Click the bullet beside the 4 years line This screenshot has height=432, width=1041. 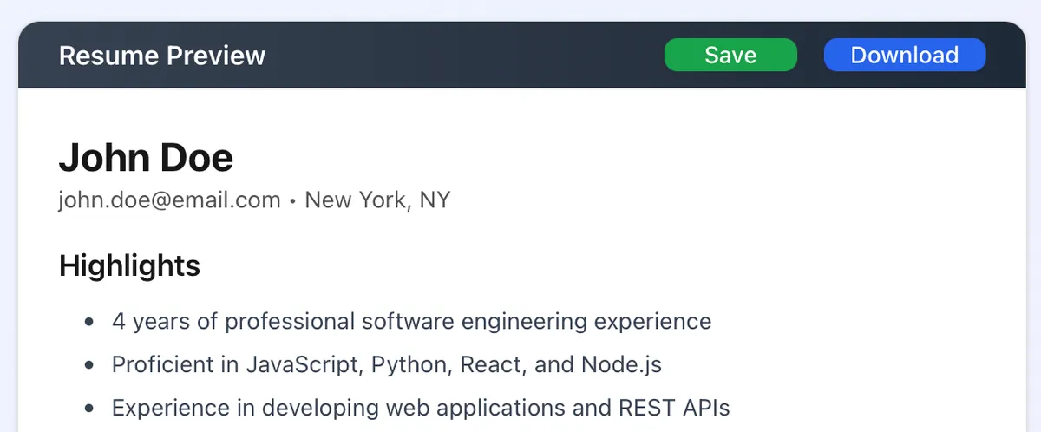[89, 323]
